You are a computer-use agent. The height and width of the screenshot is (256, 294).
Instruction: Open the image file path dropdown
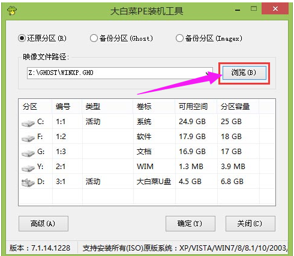tap(208, 73)
